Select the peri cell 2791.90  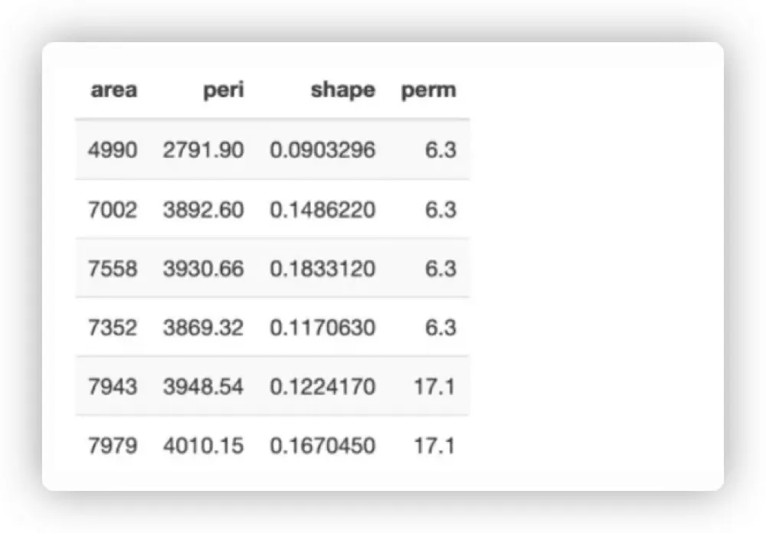pyautogui.click(x=203, y=150)
